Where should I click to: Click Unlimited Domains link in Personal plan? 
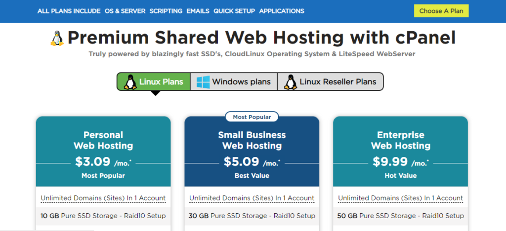pos(103,198)
